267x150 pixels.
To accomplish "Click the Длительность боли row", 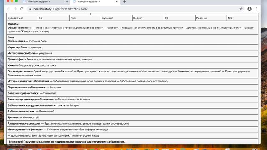I will click(132, 59).
